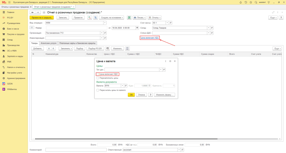This screenshot has height=153, width=286.
Task: Open the calendar picker for date field
Action: pyautogui.click(x=137, y=28)
